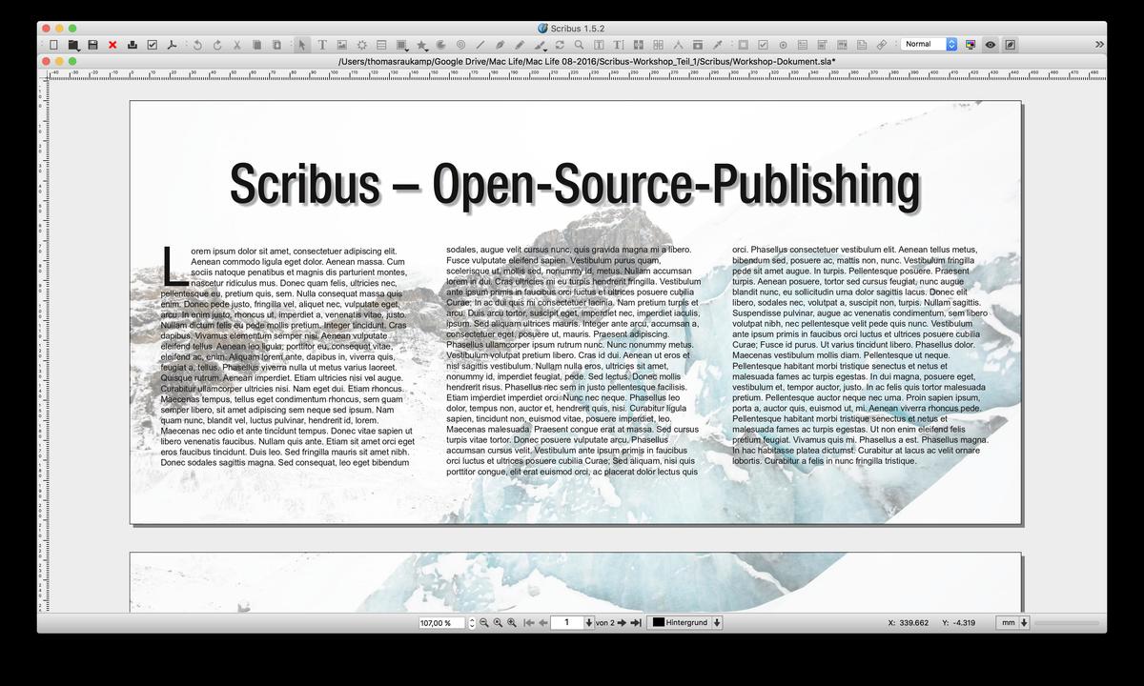The height and width of the screenshot is (686, 1144).
Task: Open the Preflight Verifier (checkmark icon)
Action: (152, 45)
